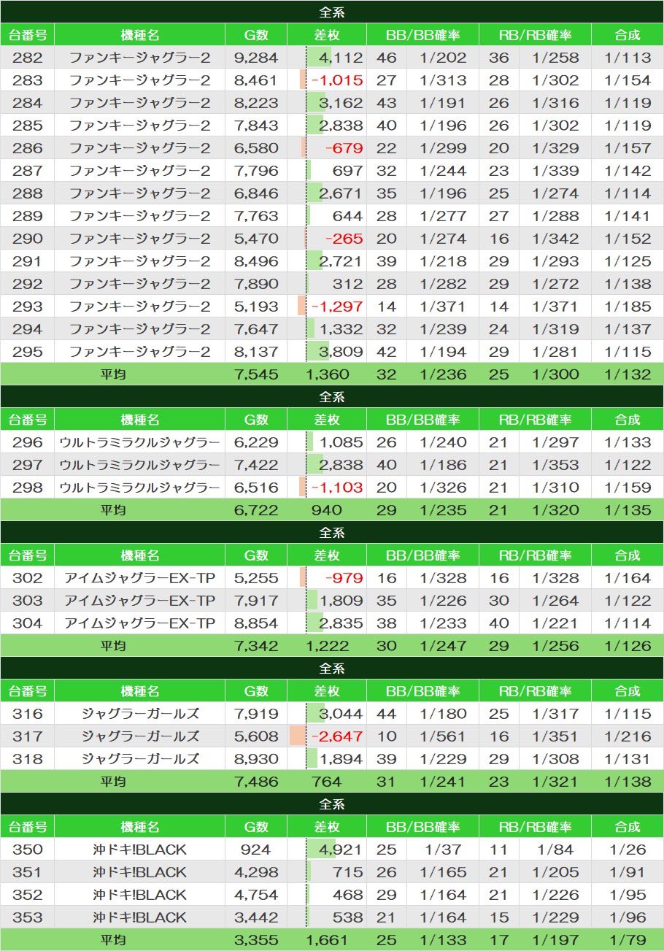Click G数 value 4,754
Screen dimensions: 664x951
tap(256, 895)
